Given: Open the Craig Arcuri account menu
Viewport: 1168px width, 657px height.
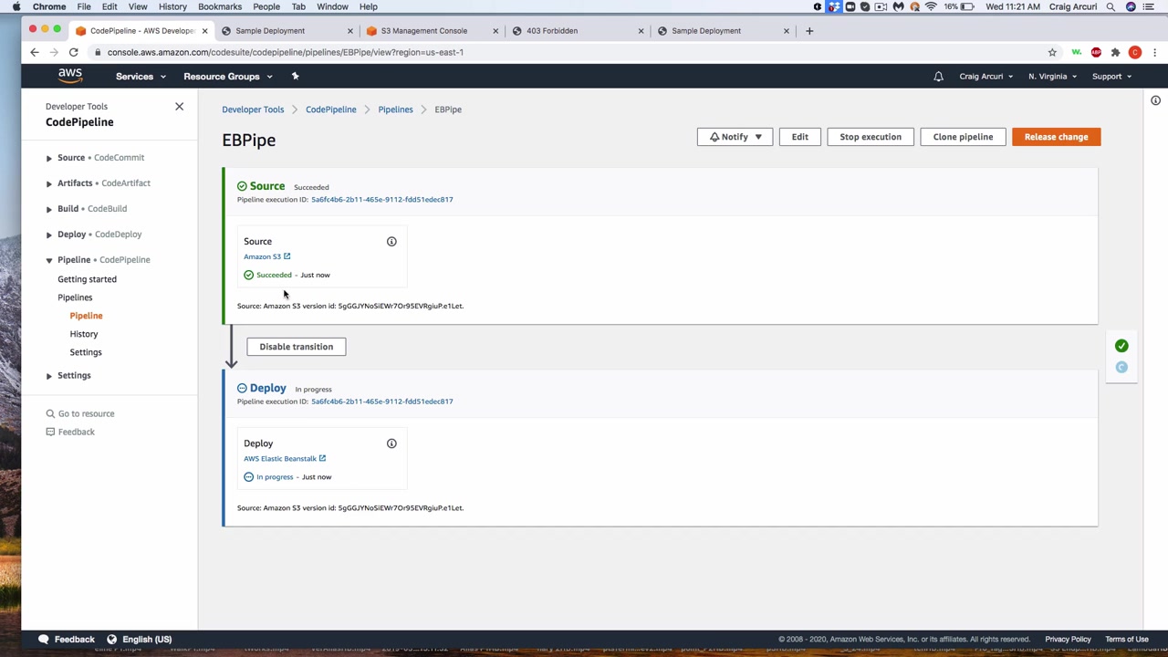Looking at the screenshot, I should click(985, 77).
